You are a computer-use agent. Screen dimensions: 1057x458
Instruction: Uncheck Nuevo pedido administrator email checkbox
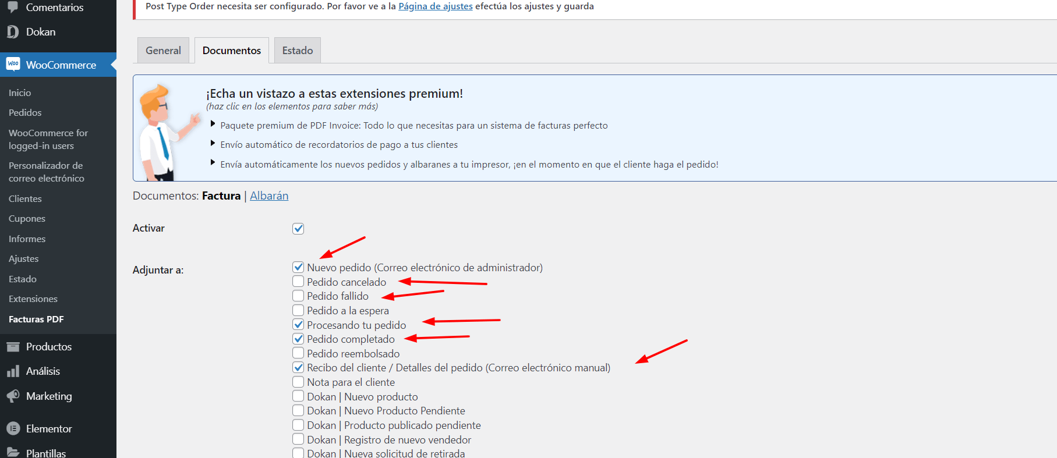[298, 267]
